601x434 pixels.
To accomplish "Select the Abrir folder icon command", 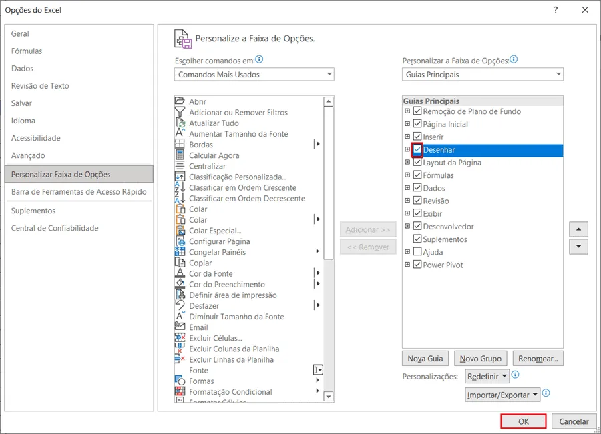I will [x=180, y=101].
